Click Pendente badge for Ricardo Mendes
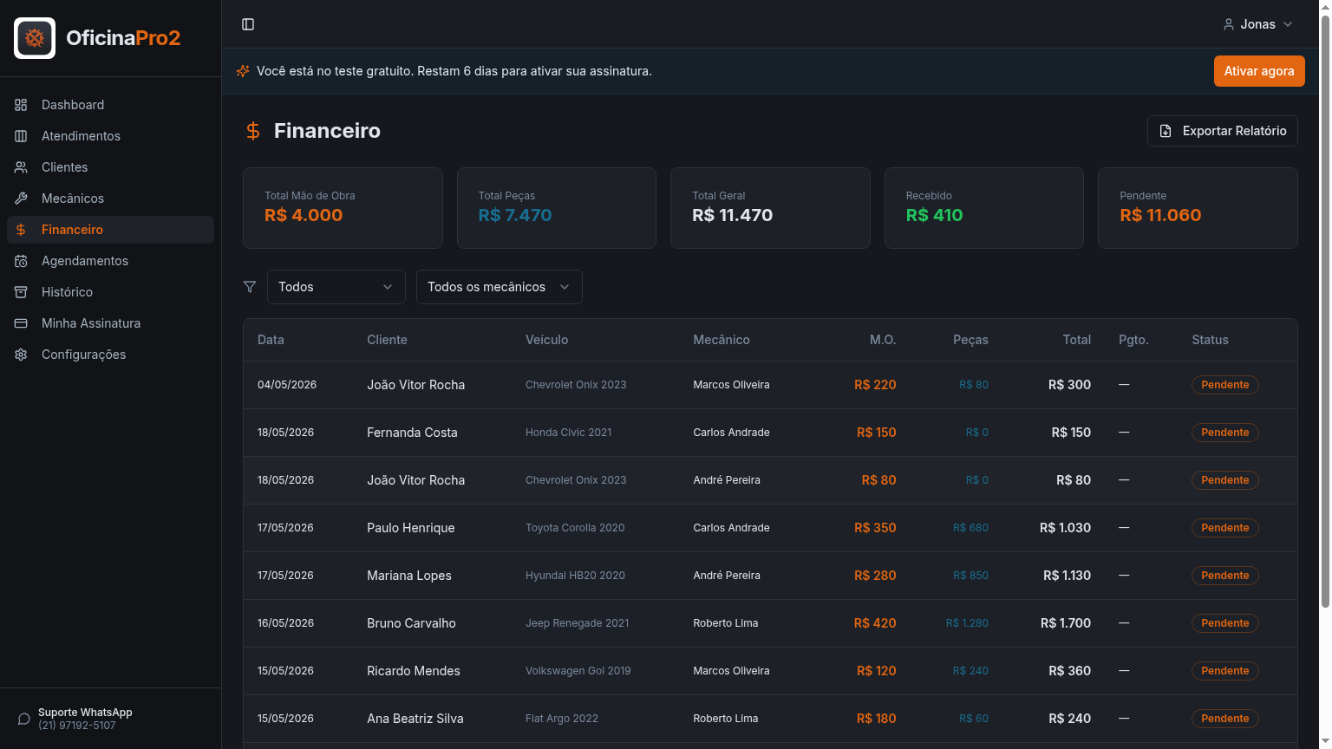Screen dimensions: 1332x749 pyautogui.click(x=1225, y=671)
